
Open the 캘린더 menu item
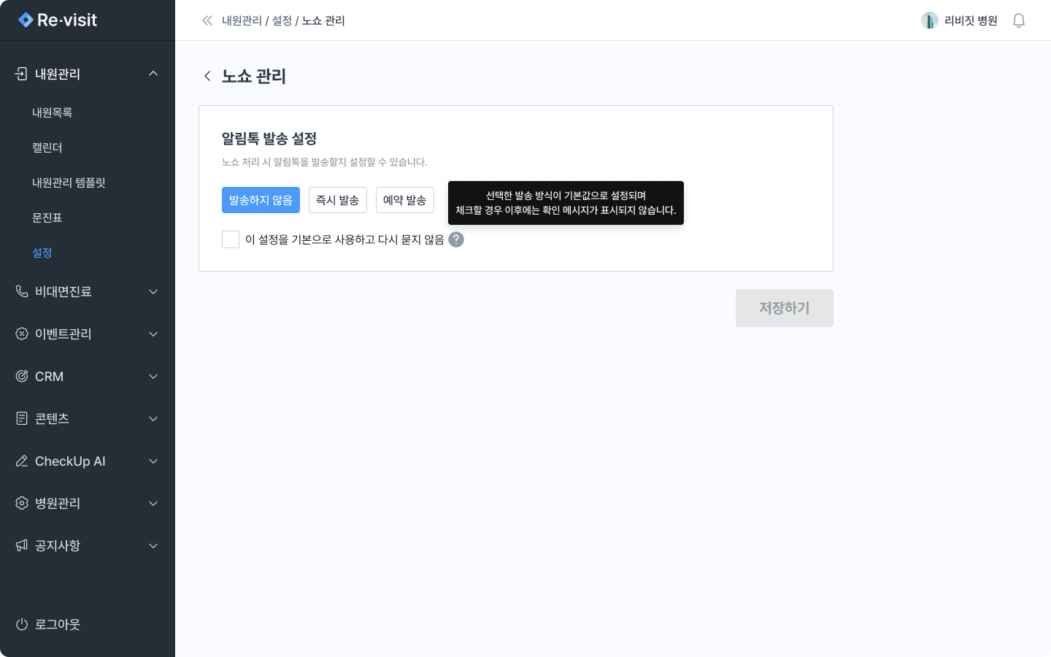click(x=47, y=147)
